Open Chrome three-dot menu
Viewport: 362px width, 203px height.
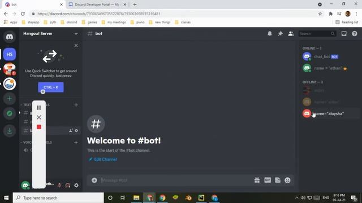click(x=356, y=14)
